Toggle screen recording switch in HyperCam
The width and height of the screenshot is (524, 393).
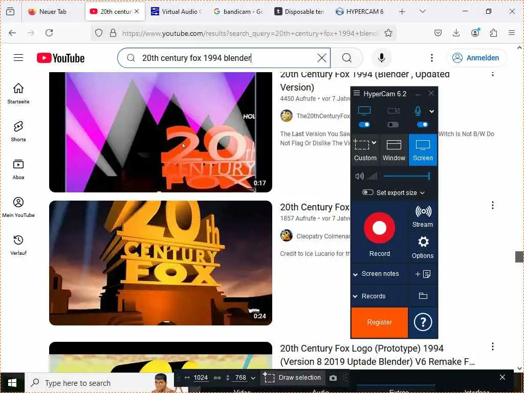point(364,125)
